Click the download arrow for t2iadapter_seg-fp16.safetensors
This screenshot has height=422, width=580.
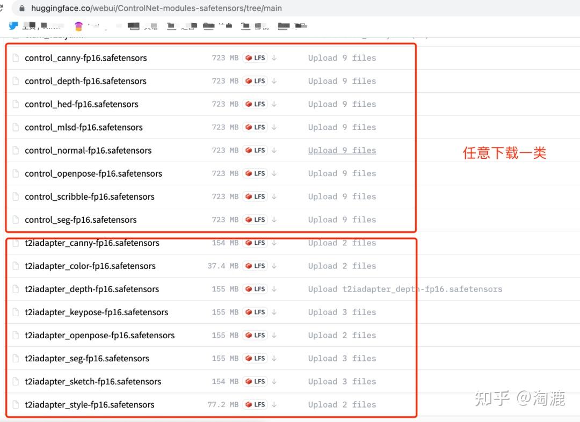[x=274, y=358]
